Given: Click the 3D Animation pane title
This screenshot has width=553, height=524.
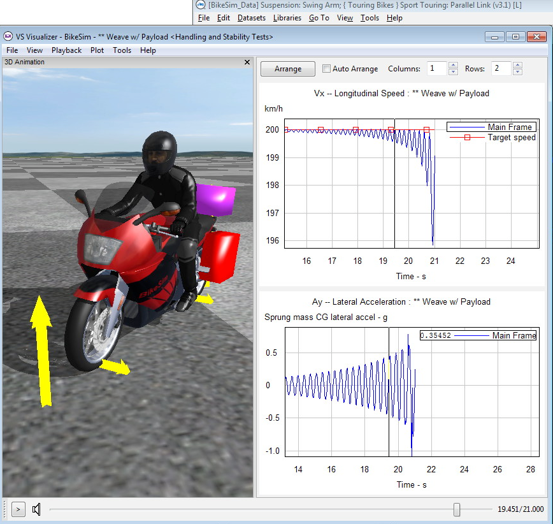Looking at the screenshot, I should pos(24,62).
